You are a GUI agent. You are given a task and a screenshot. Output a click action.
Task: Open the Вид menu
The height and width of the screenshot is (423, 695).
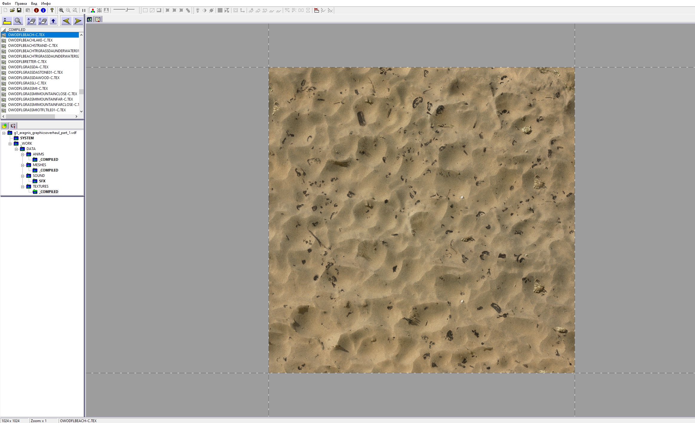(34, 3)
